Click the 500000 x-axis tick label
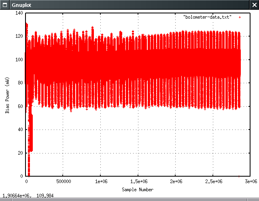Screen dimensions: 259x201 pyautogui.click(x=63, y=181)
